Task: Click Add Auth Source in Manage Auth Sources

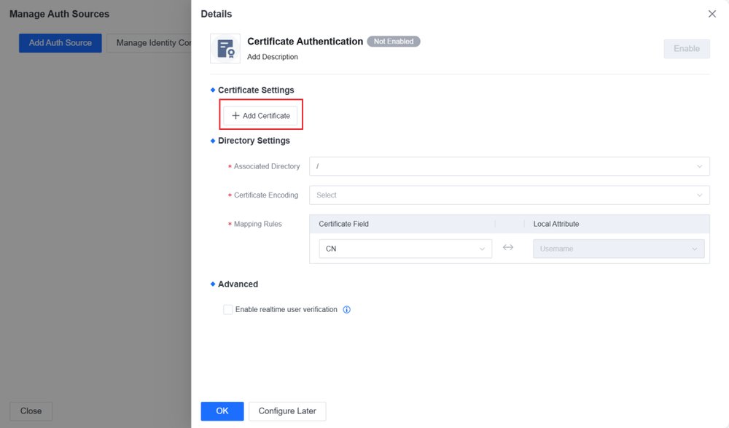Action: 61,43
